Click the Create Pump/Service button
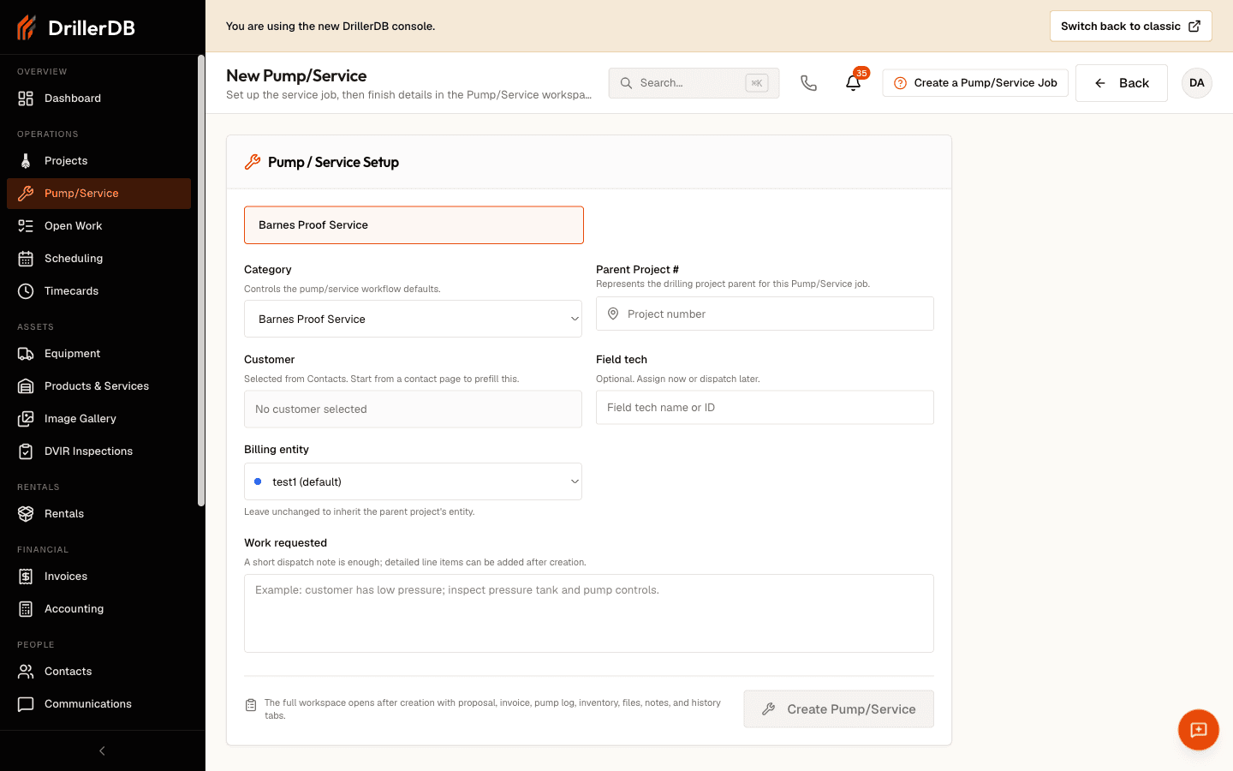This screenshot has height=771, width=1233. pos(838,709)
